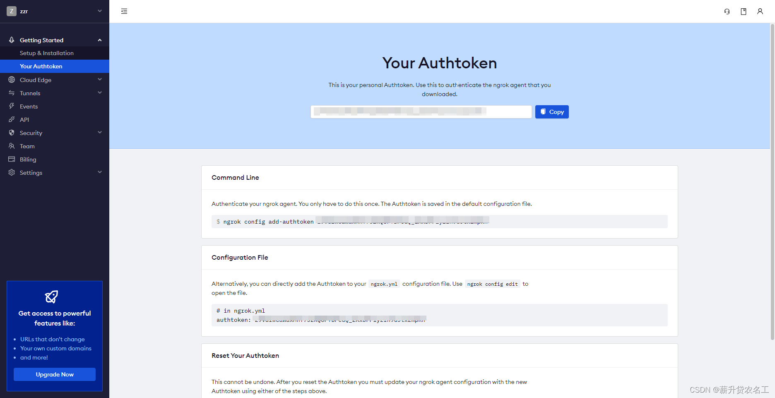
Task: Click the Events lightning icon
Action: tap(12, 106)
